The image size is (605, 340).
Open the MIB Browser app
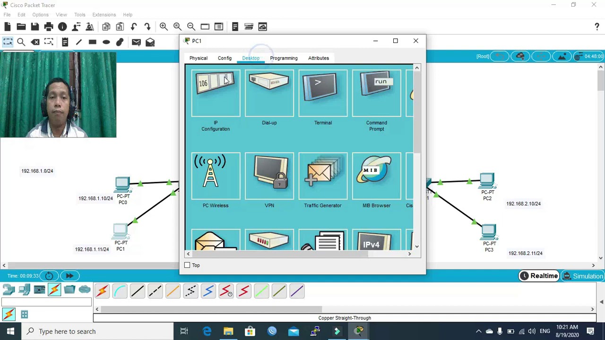pos(376,180)
